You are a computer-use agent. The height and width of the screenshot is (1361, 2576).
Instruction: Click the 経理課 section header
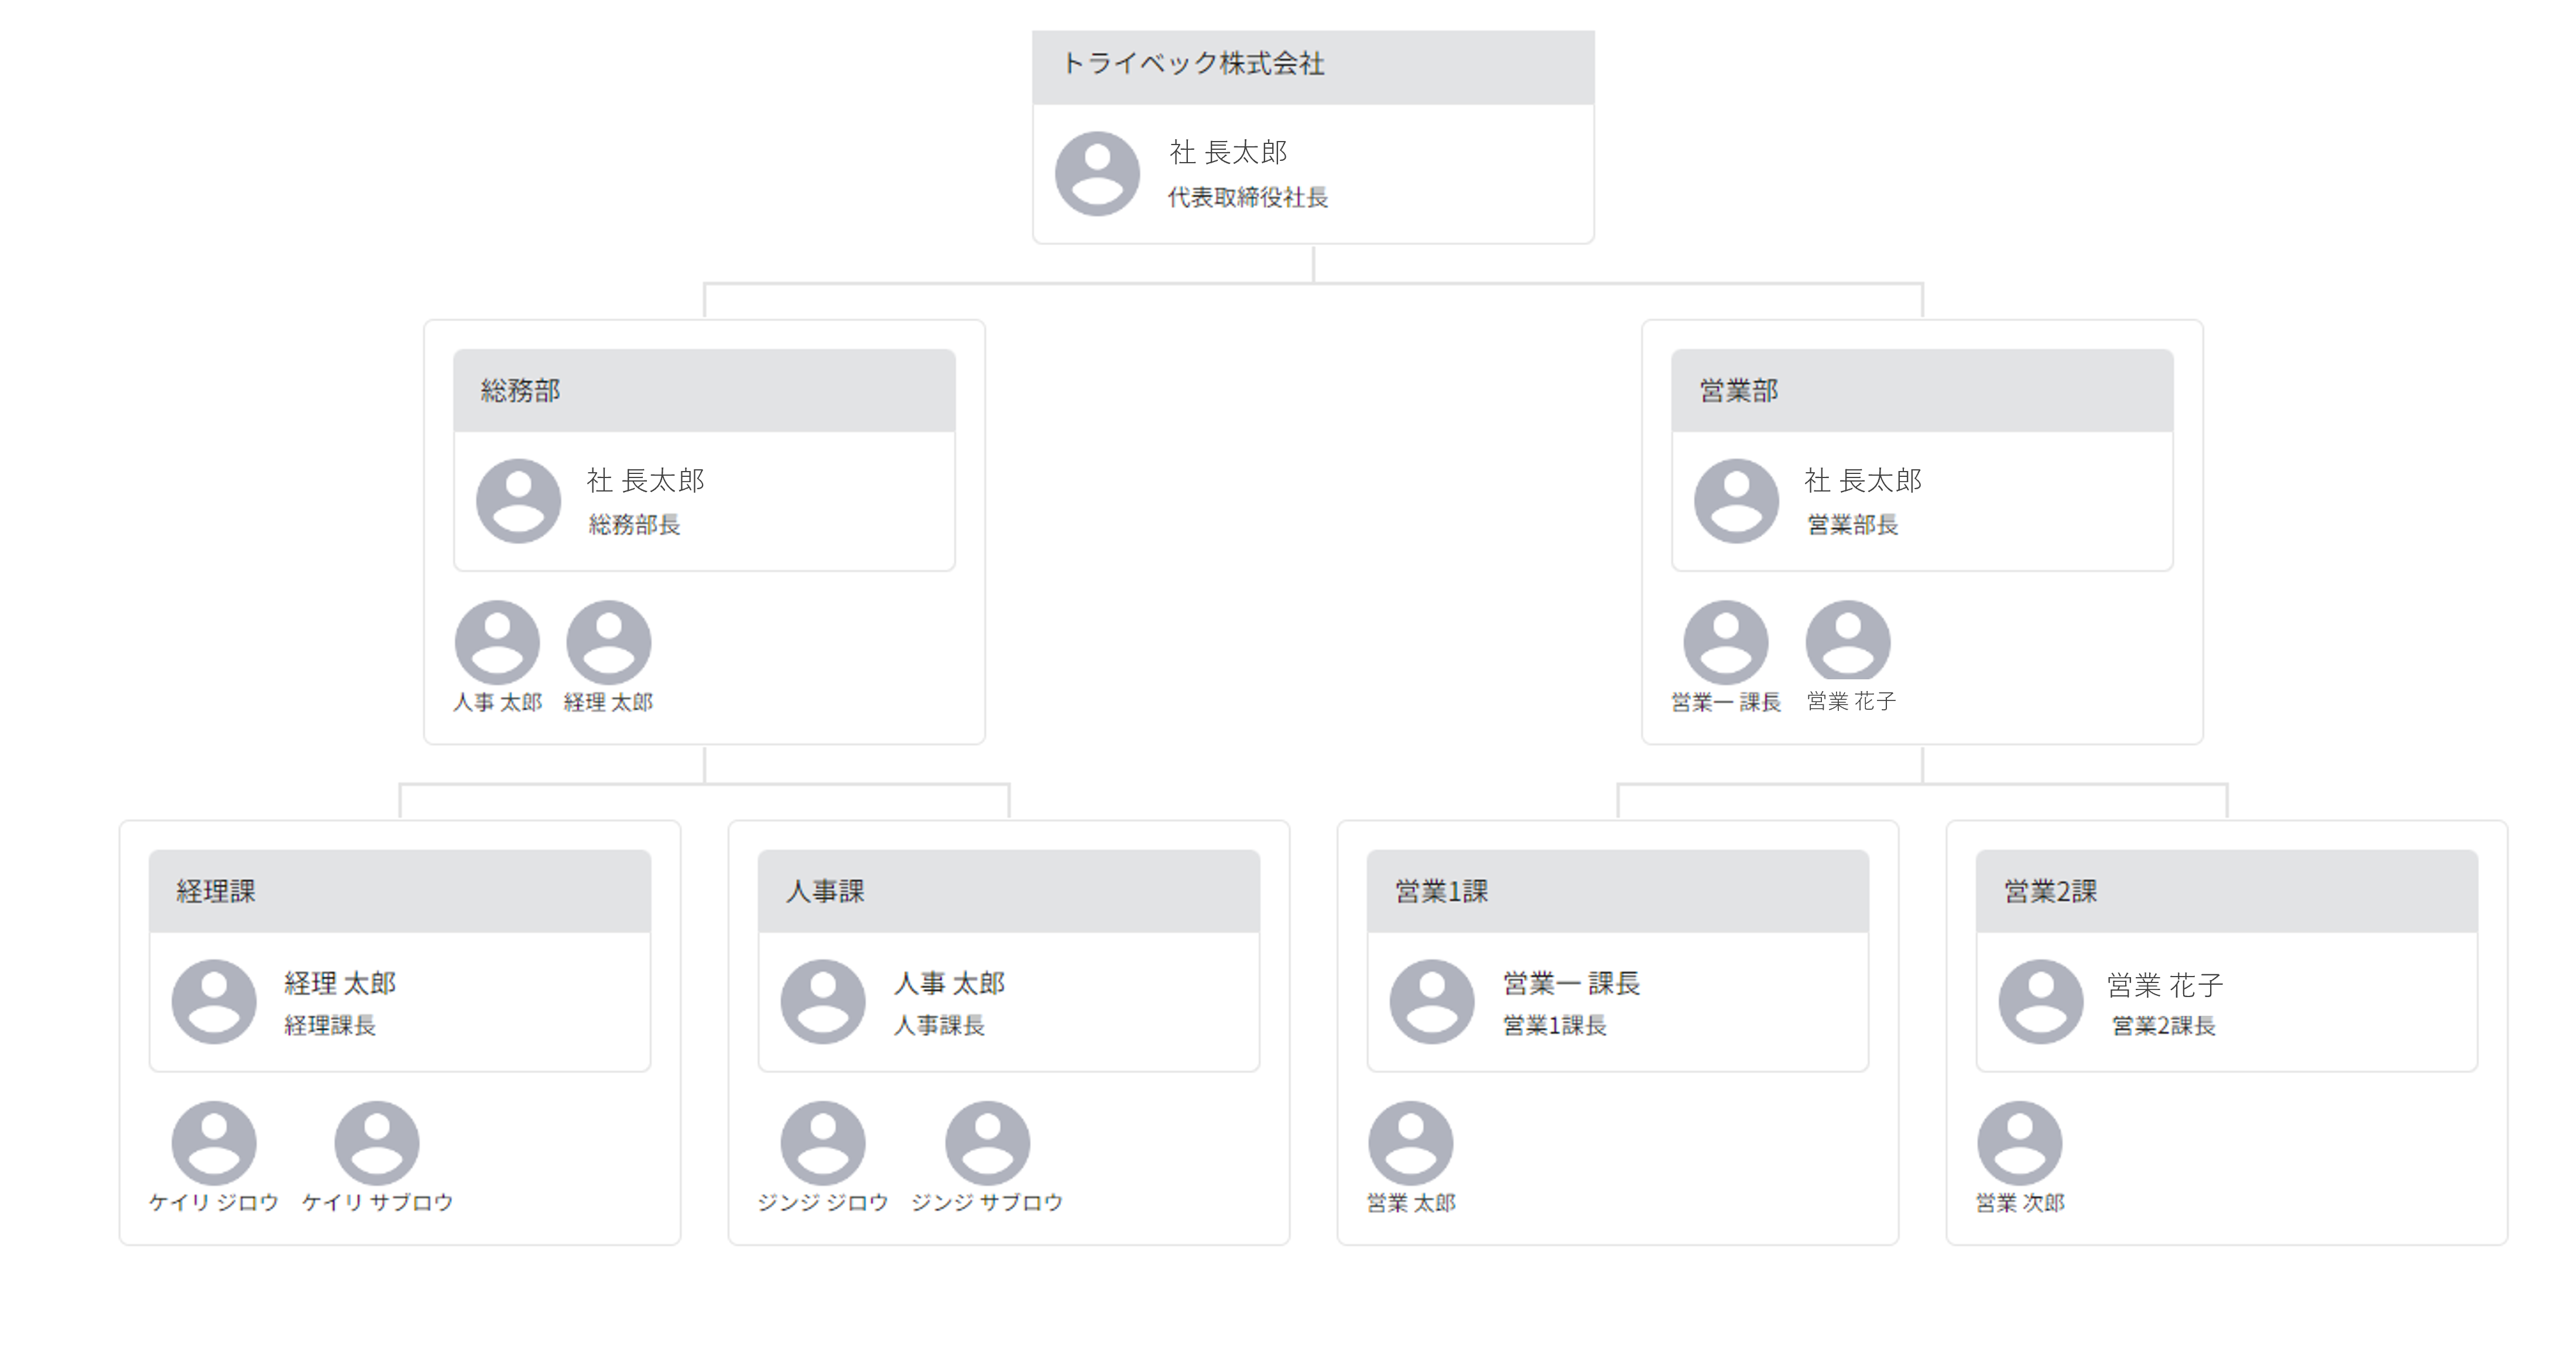coord(399,891)
